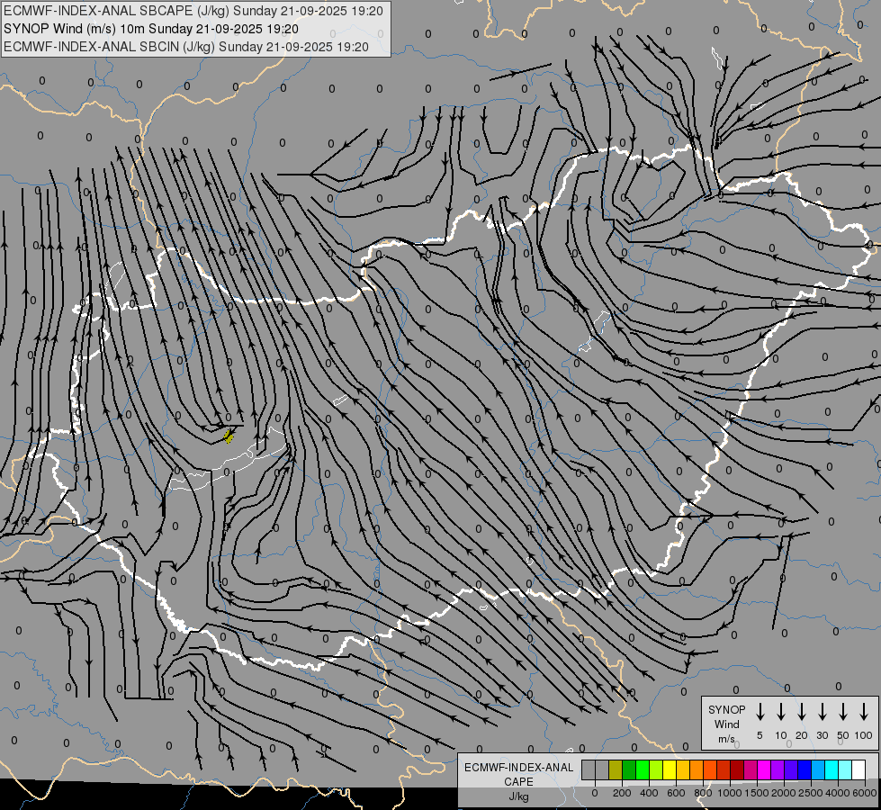Click the '50' wind speed label
The width and height of the screenshot is (881, 810).
coord(843,735)
